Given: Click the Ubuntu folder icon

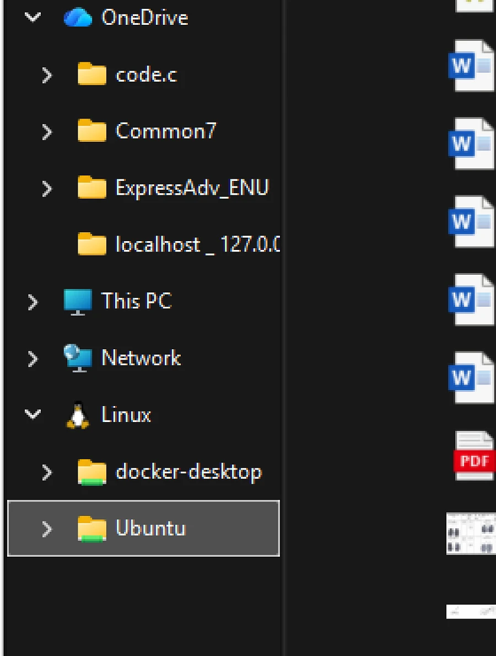Looking at the screenshot, I should 92,529.
